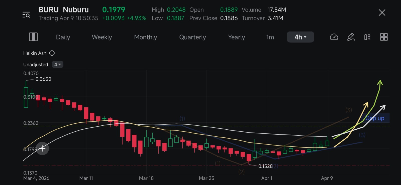This screenshot has width=401, height=185.
Task: Click the Low 0.1887 value
Action: 175,18
